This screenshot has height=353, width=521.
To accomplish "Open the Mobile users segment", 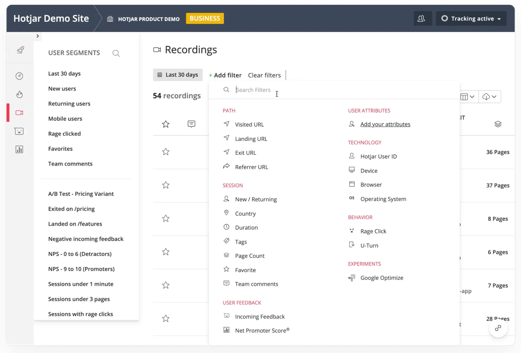I will click(65, 119).
